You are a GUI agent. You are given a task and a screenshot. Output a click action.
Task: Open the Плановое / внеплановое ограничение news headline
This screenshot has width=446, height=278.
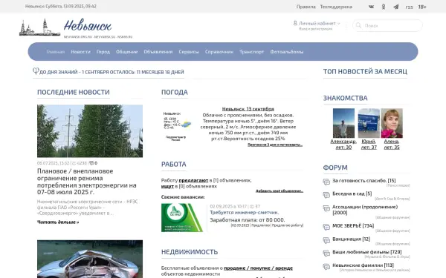pos(87,182)
